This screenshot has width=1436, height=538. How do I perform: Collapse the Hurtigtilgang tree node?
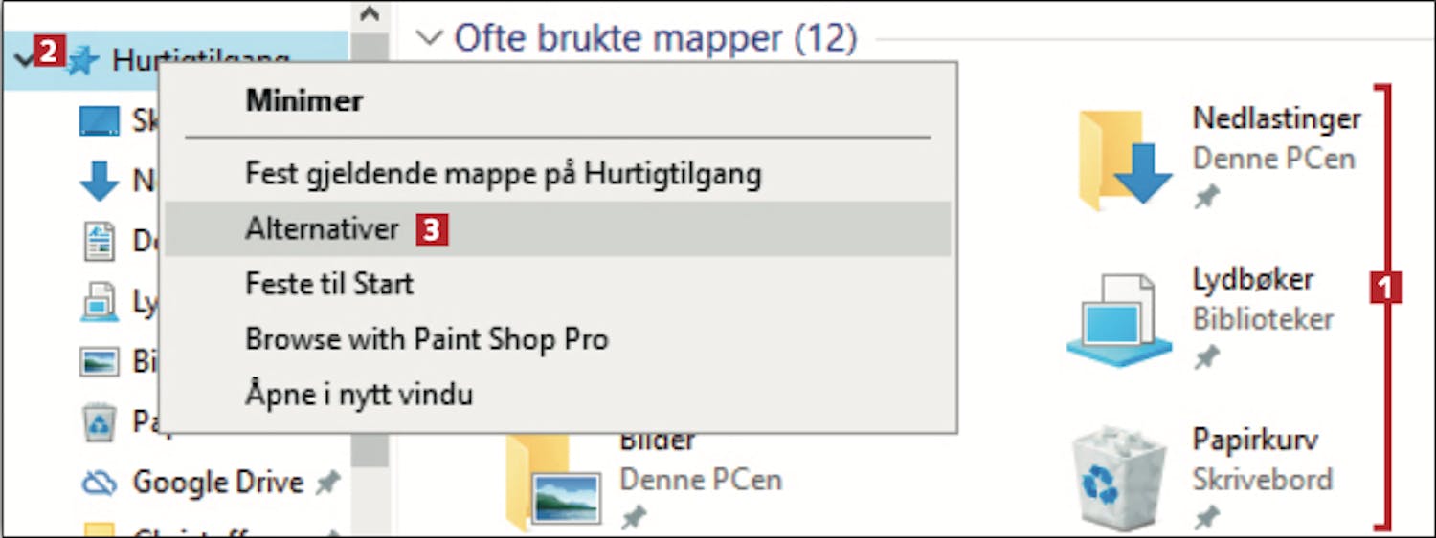(25, 60)
